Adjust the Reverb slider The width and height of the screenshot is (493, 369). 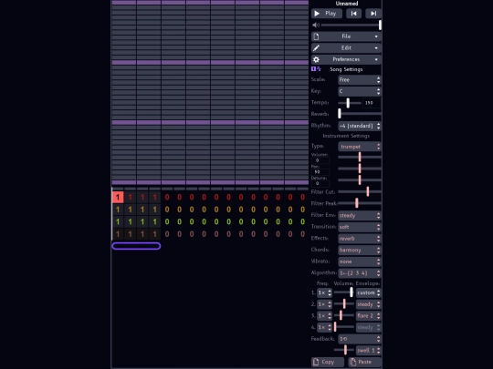point(360,114)
